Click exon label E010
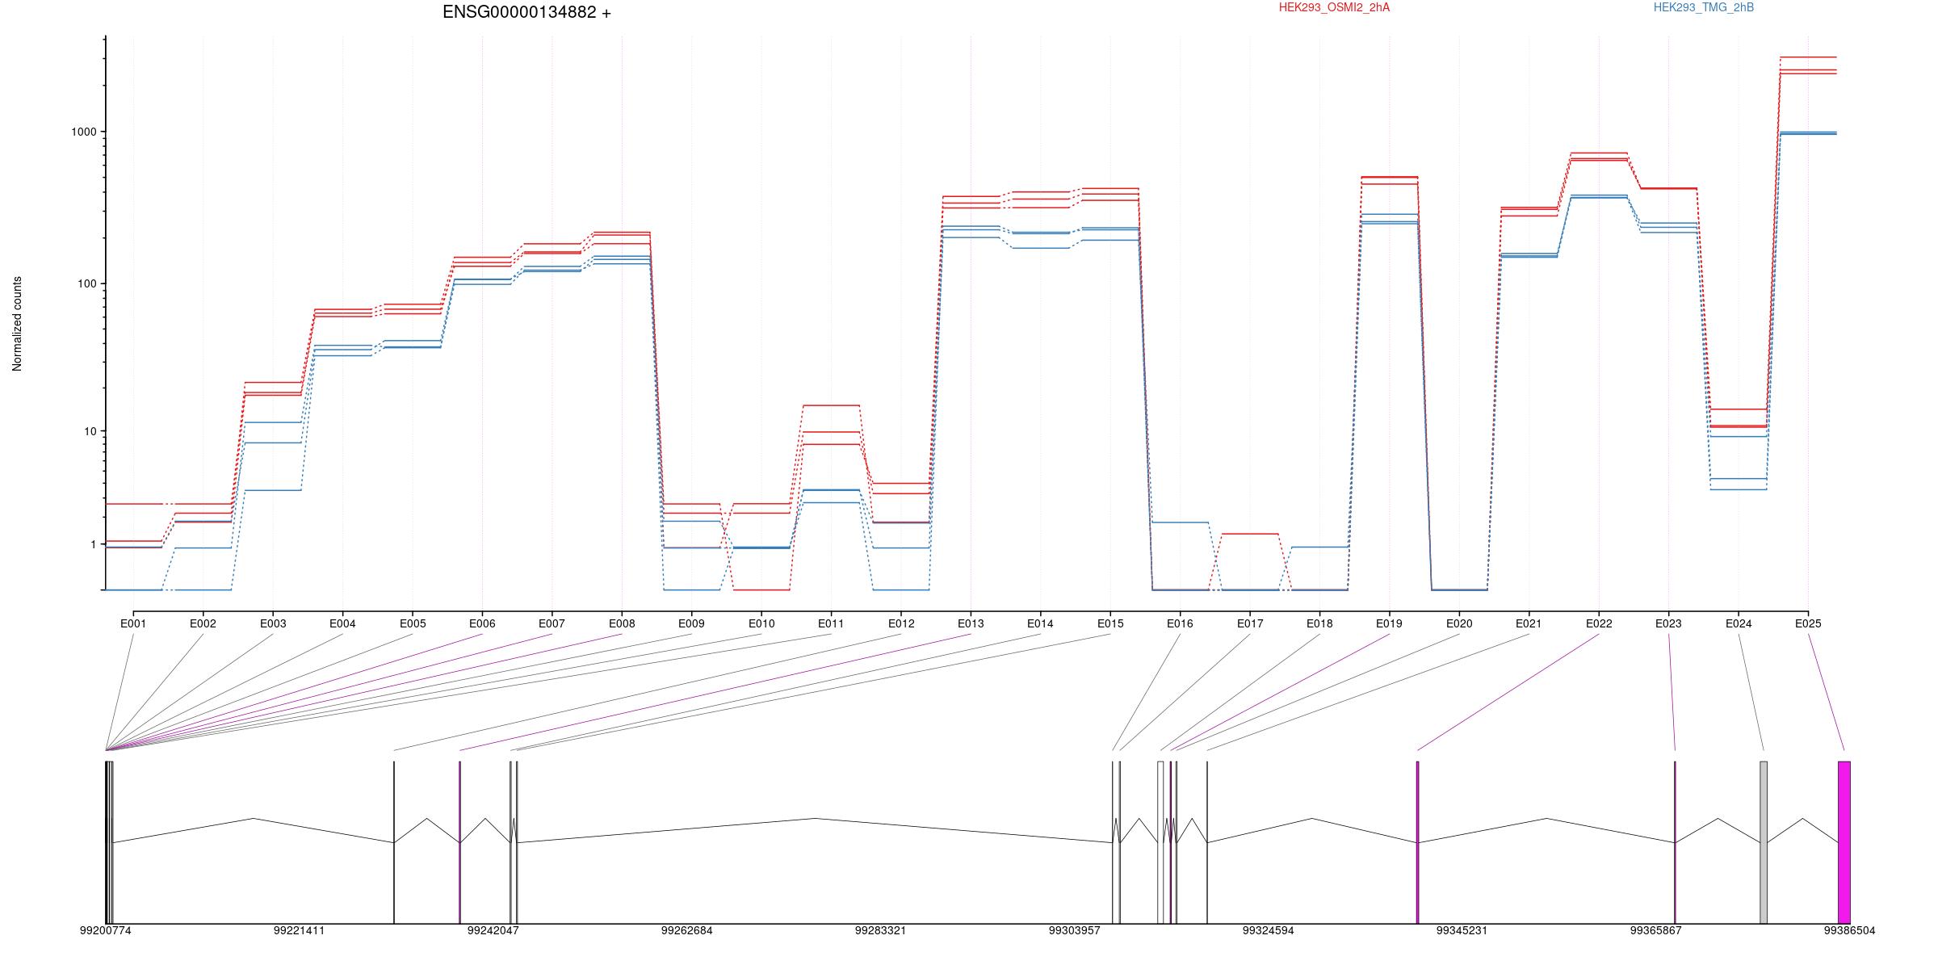1938x969 pixels. pyautogui.click(x=761, y=623)
